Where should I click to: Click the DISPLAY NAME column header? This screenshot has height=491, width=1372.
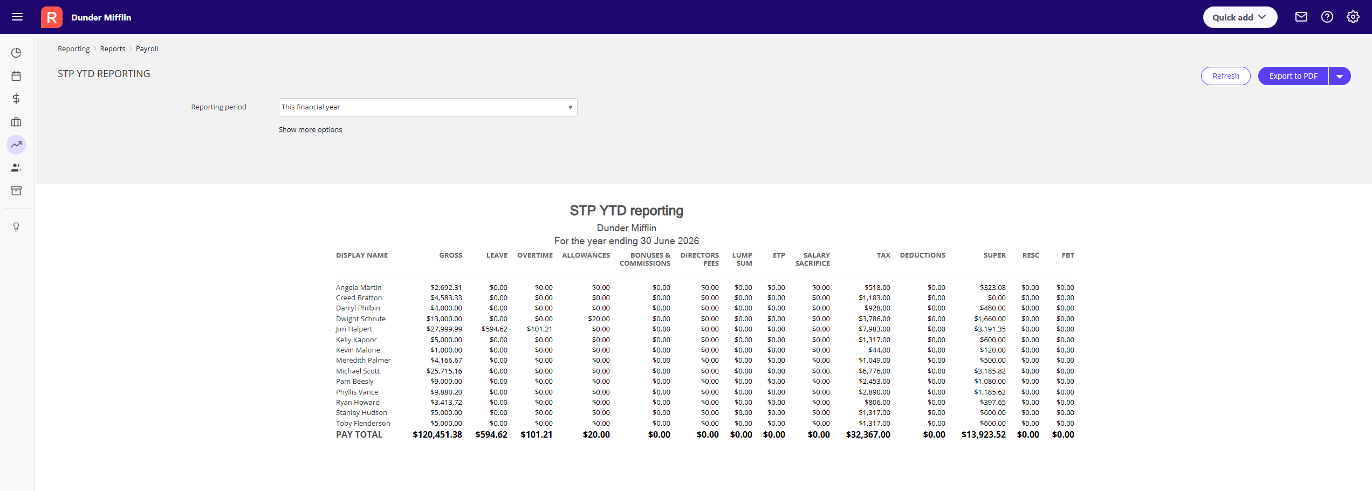click(x=362, y=255)
